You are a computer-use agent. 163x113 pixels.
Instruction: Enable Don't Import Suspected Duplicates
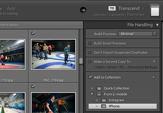90,53
